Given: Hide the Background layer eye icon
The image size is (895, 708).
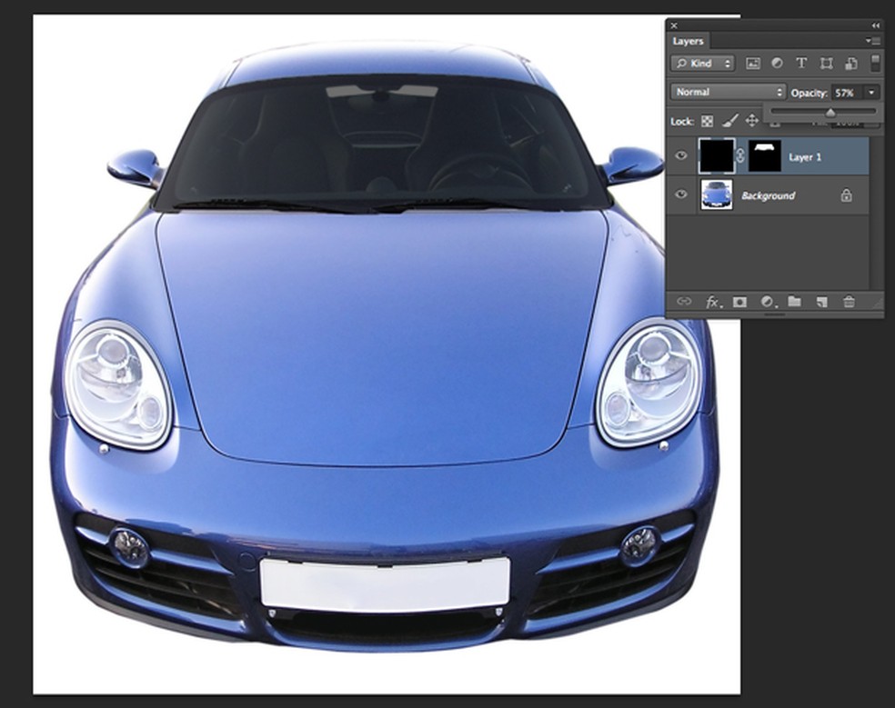Looking at the screenshot, I should pyautogui.click(x=680, y=195).
